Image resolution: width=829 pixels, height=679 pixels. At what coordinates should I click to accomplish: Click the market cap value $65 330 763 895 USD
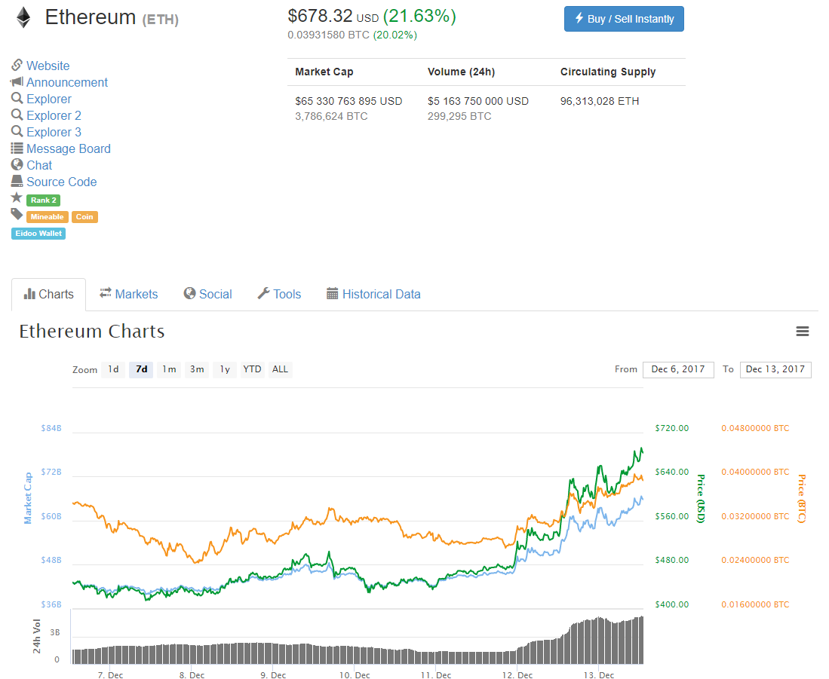tap(348, 101)
